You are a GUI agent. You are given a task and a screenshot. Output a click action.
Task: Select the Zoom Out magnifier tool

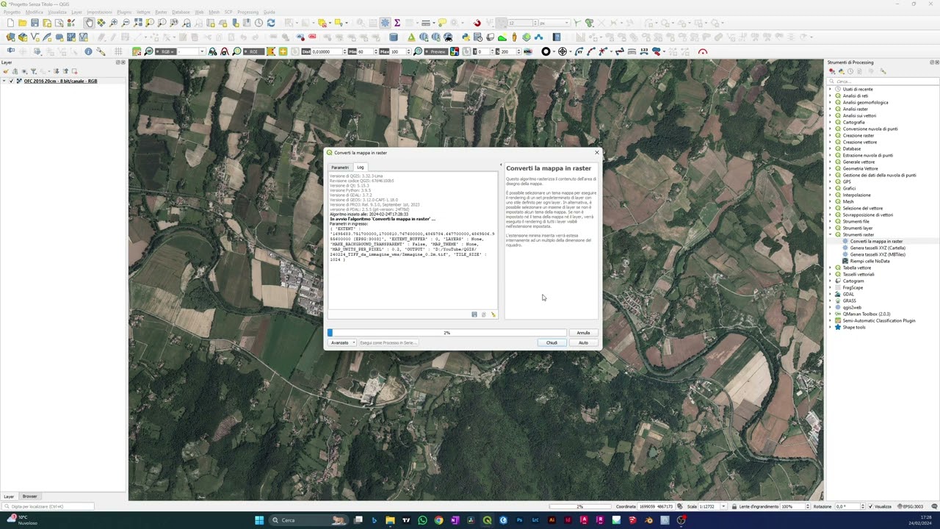coord(126,23)
